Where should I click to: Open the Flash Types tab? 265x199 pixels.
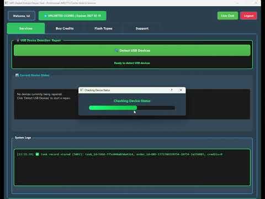pos(103,28)
